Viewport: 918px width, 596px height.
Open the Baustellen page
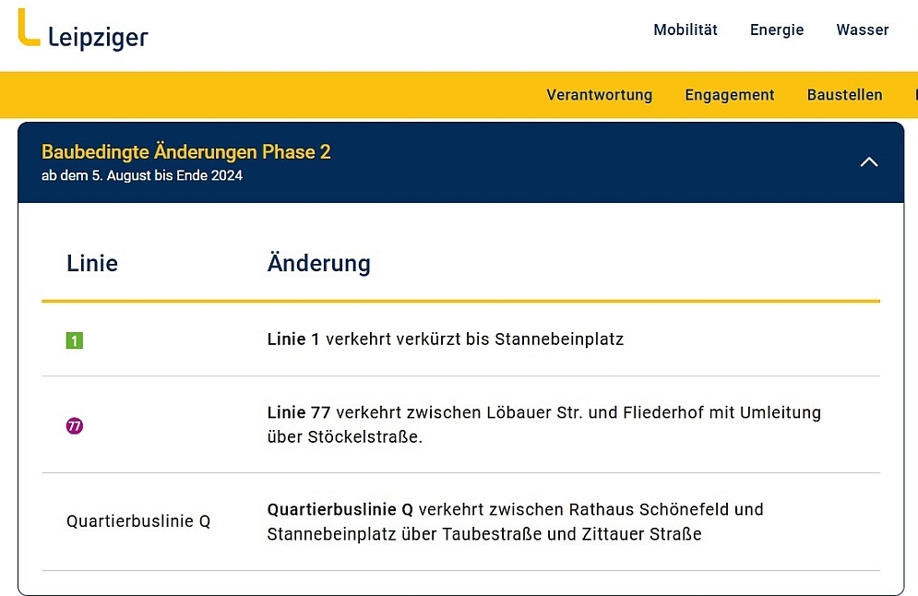pyautogui.click(x=844, y=95)
